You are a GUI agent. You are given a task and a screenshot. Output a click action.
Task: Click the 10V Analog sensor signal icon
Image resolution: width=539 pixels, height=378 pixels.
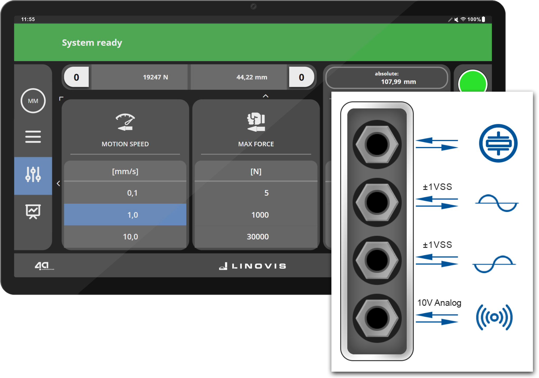pos(494,317)
